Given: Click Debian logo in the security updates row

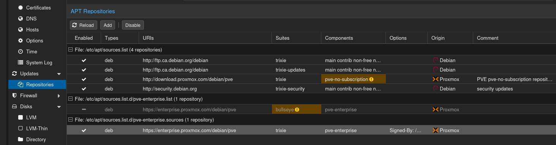Looking at the screenshot, I should click(436, 89).
